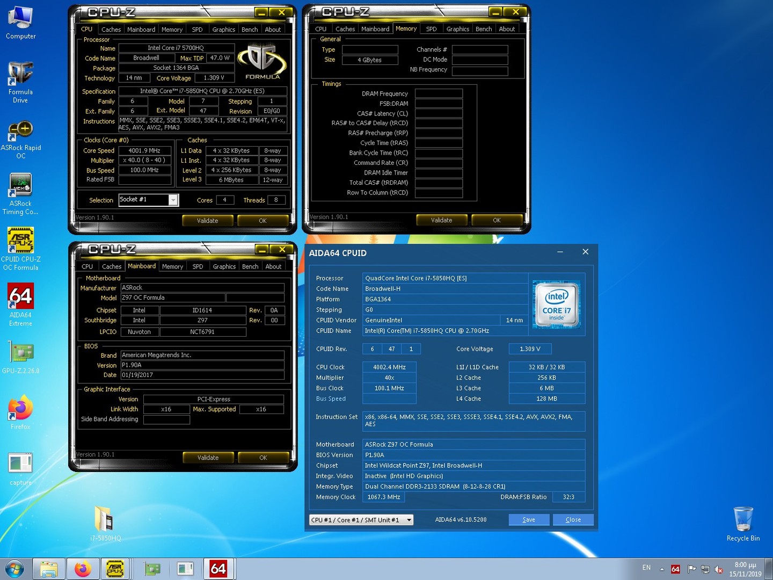Open the Computer desktop icon

(x=20, y=23)
